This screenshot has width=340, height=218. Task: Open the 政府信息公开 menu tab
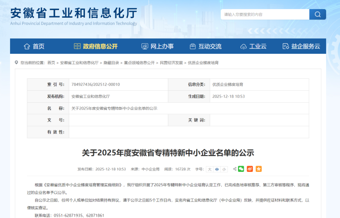[x=95, y=47]
